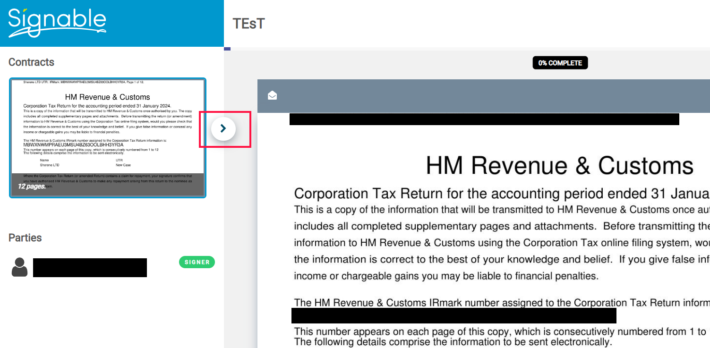Screen dimensions: 710x348
Task: Click the Signable logo
Action: 57,22
